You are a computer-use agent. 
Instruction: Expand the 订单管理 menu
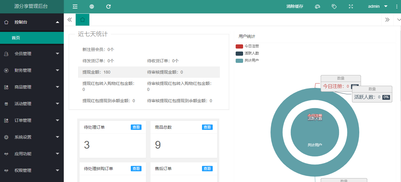57,120
